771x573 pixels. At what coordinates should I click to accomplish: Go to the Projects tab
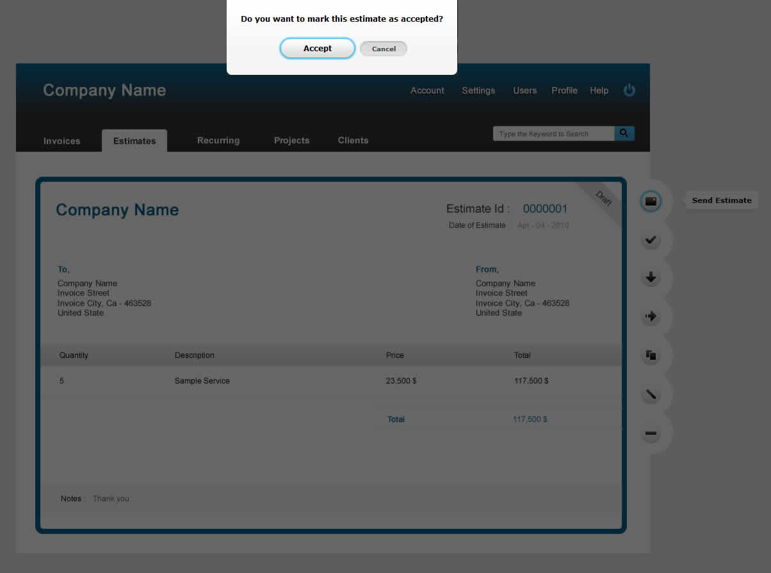point(291,140)
